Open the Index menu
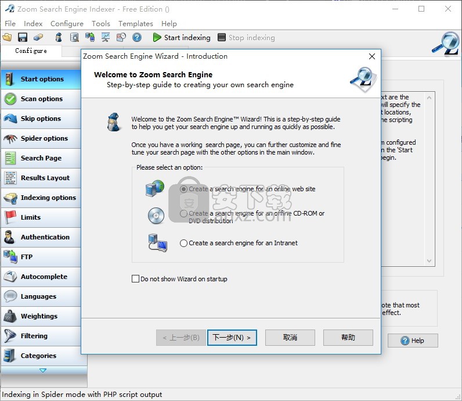Screen dimensions: 462x401 click(33, 24)
